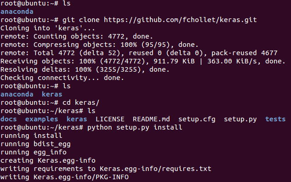
Task: Click 'setup.cfg' in the file listing
Action: [197, 119]
